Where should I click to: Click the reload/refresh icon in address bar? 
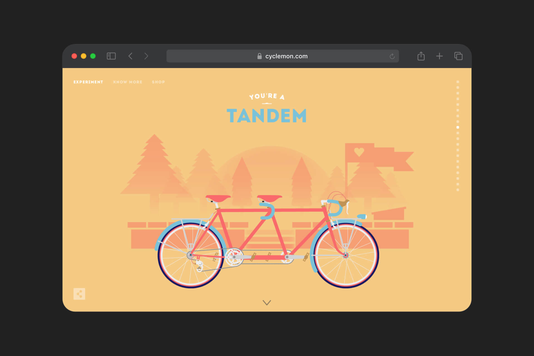coord(391,55)
